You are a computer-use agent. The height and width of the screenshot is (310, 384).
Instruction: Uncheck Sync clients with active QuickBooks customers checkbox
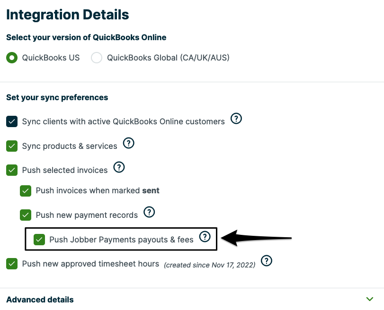(12, 121)
